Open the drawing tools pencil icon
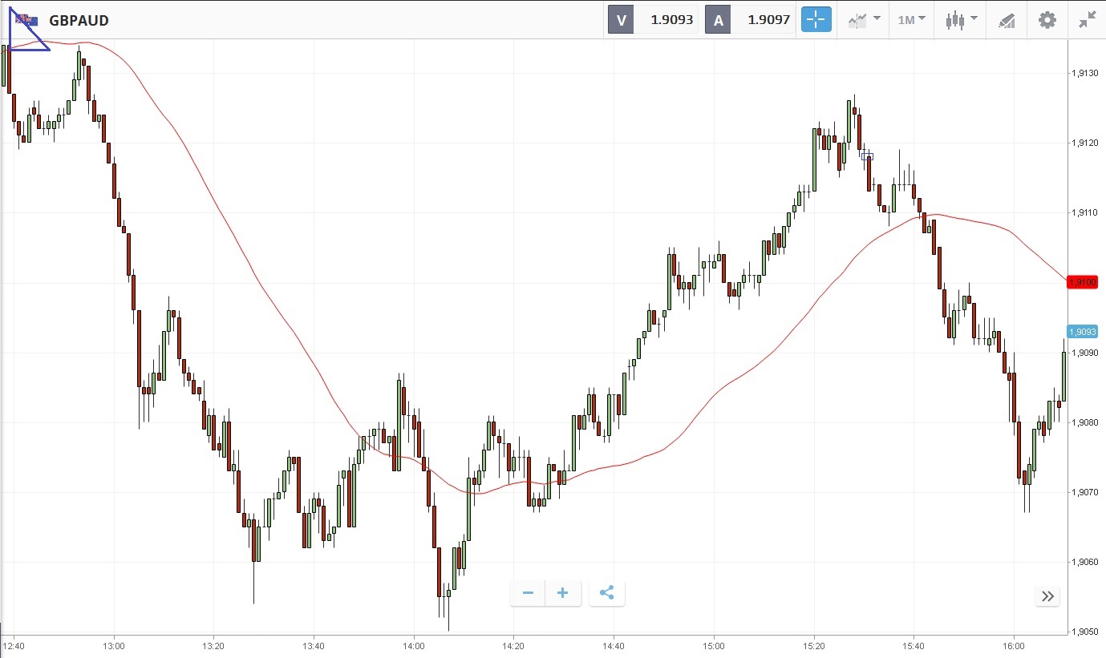 pos(1007,20)
